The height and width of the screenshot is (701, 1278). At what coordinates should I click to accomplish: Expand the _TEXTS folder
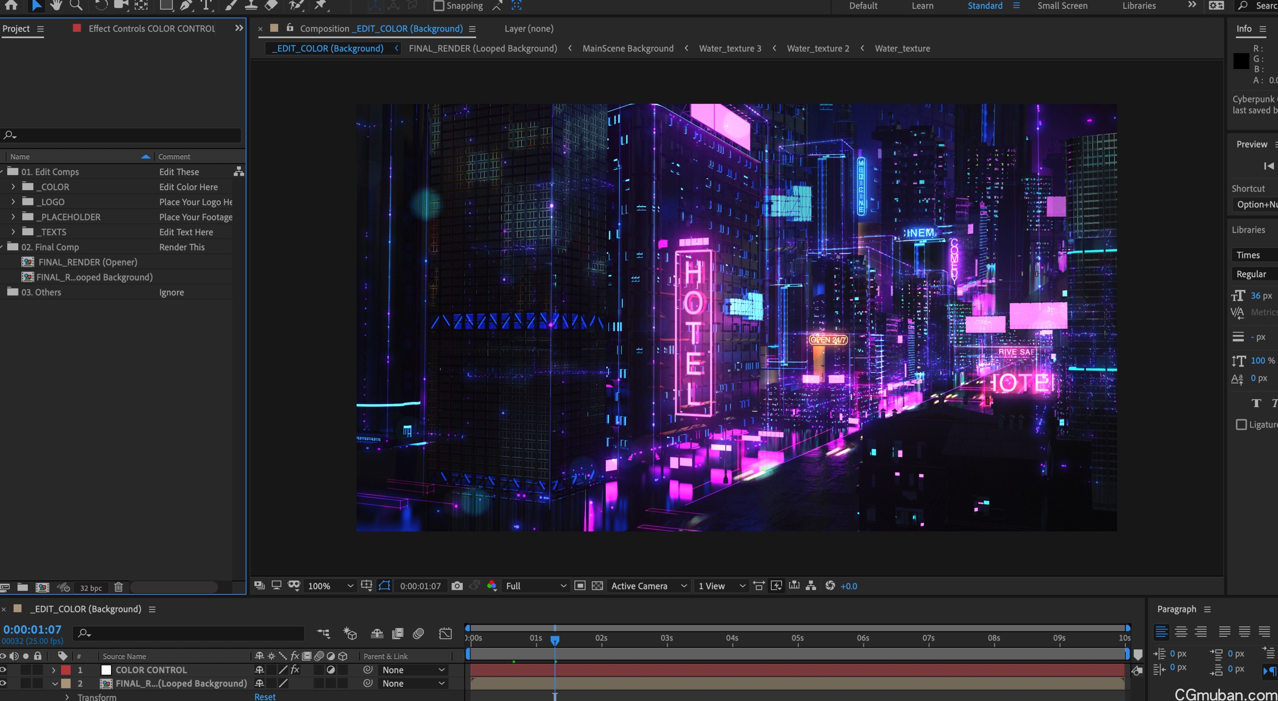13,232
